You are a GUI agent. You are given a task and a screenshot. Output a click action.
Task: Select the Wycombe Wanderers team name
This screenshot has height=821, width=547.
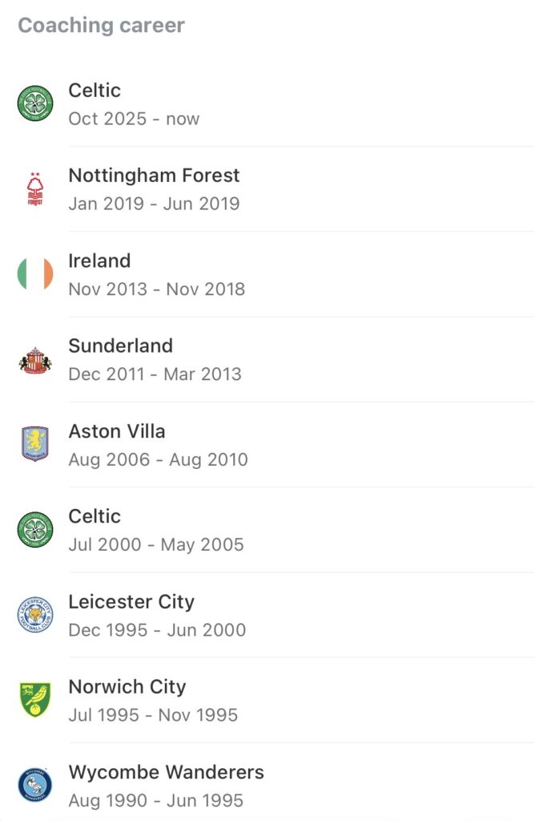coord(166,772)
